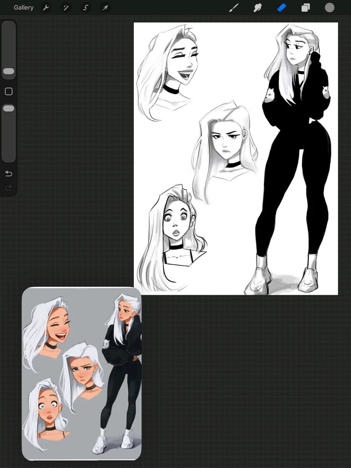Select the Smudge tool
The height and width of the screenshot is (468, 351).
point(257,8)
